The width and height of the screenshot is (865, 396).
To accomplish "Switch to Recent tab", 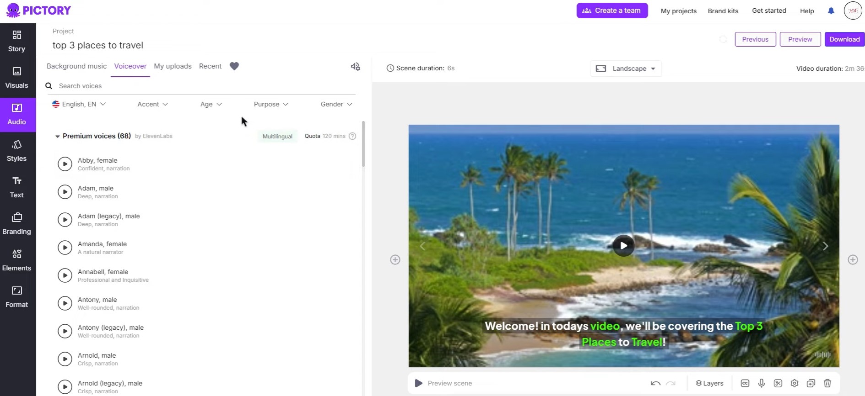I will point(210,66).
